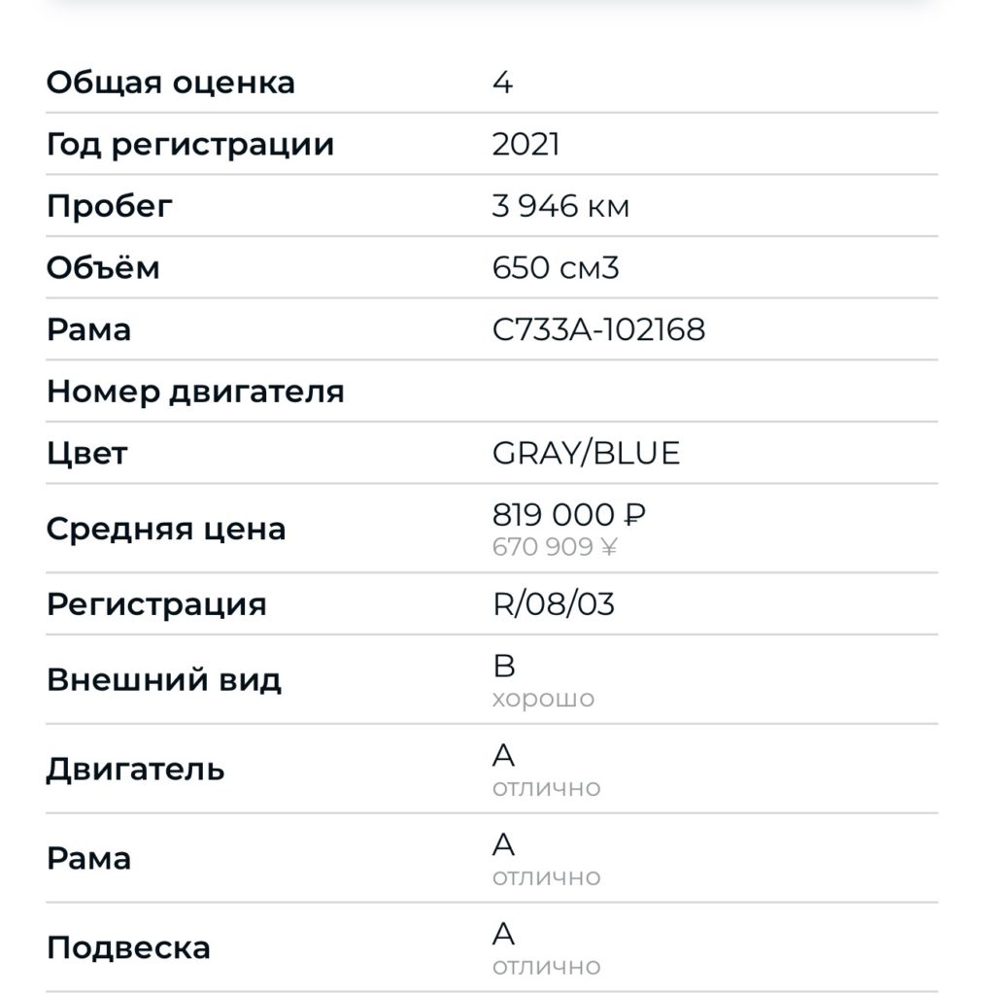Click the "Объём" label
Image resolution: width=984 pixels, height=995 pixels.
(103, 268)
